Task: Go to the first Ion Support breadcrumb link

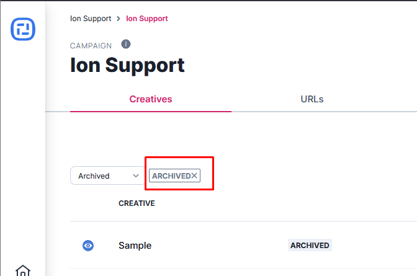Action: click(x=91, y=19)
